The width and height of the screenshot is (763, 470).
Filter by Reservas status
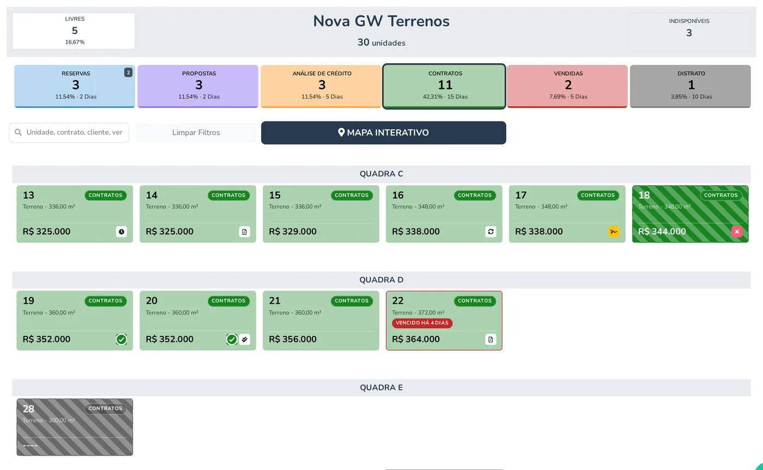75,86
